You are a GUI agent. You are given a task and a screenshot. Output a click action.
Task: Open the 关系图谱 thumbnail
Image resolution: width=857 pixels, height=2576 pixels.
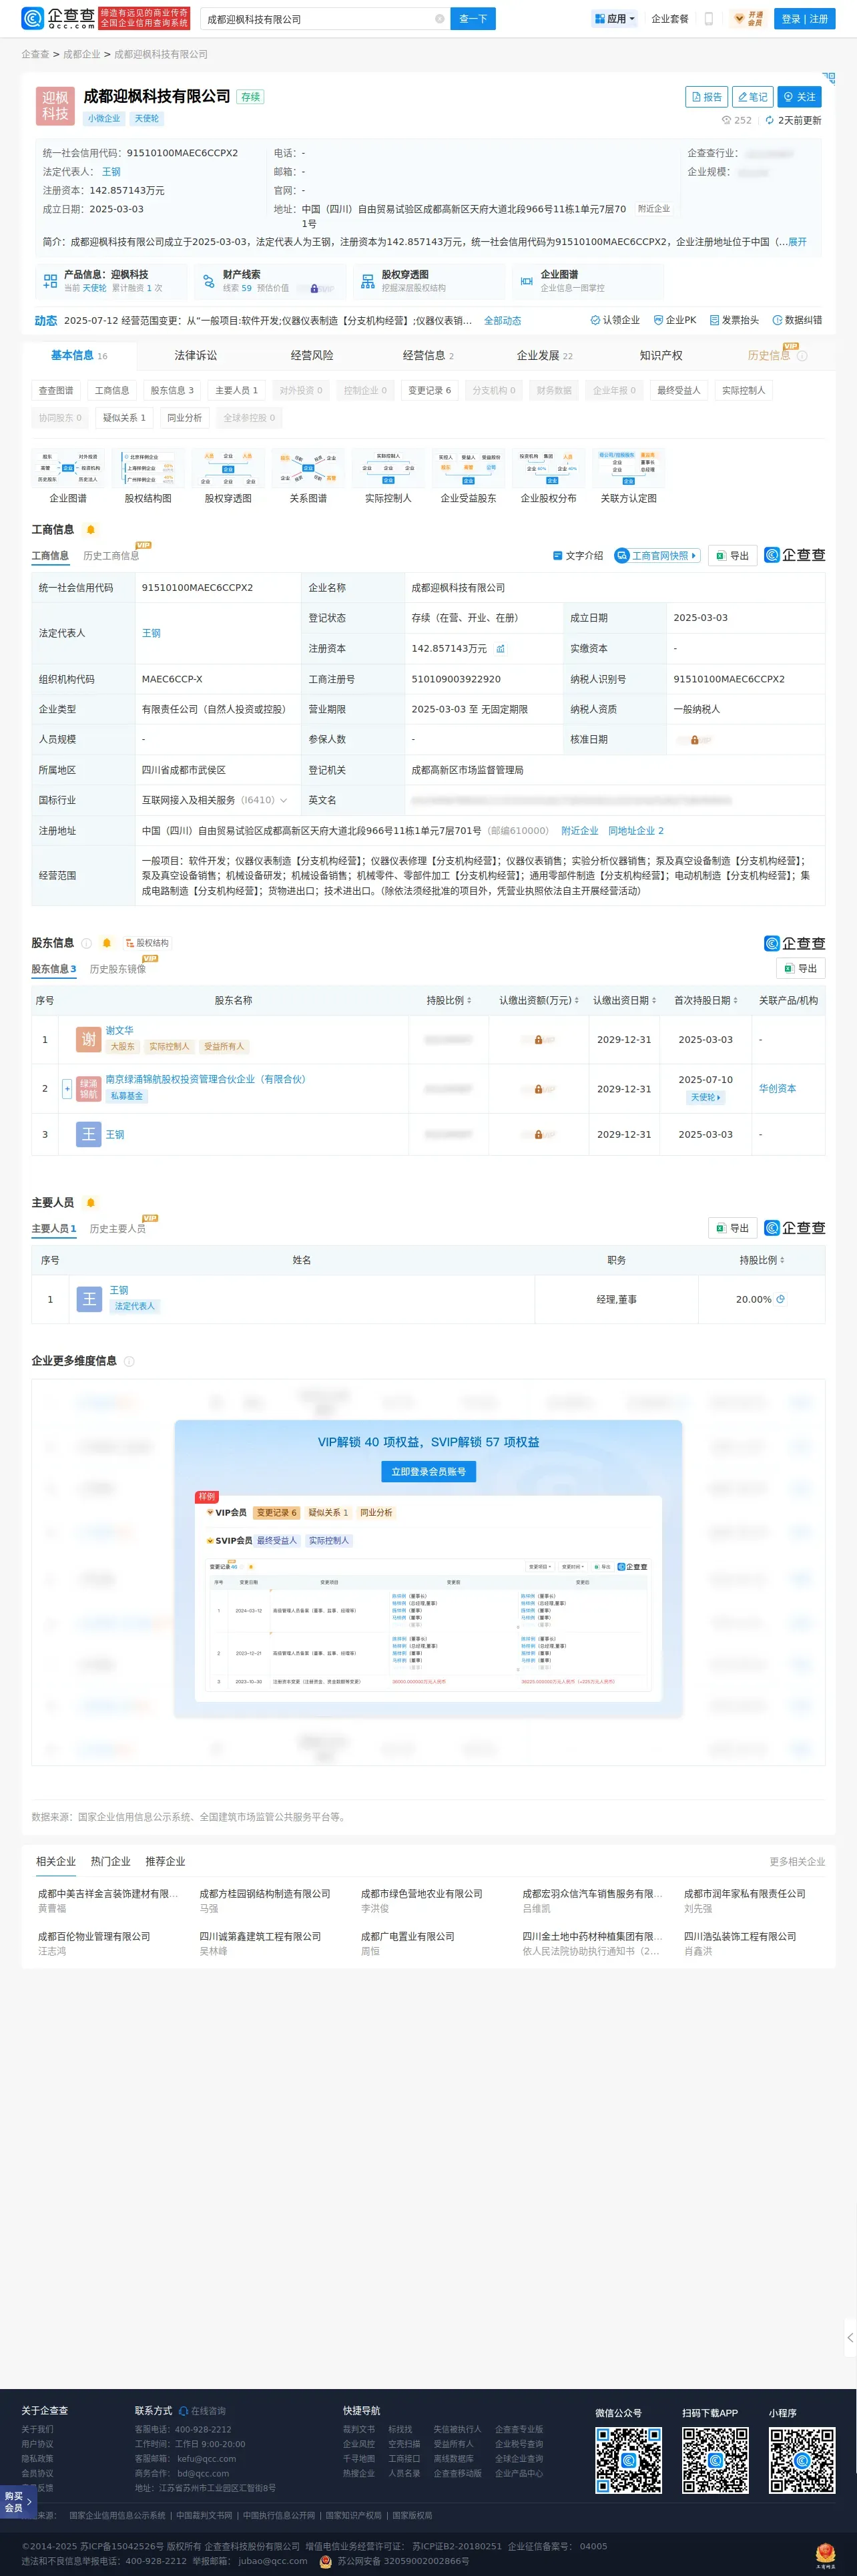(x=308, y=476)
